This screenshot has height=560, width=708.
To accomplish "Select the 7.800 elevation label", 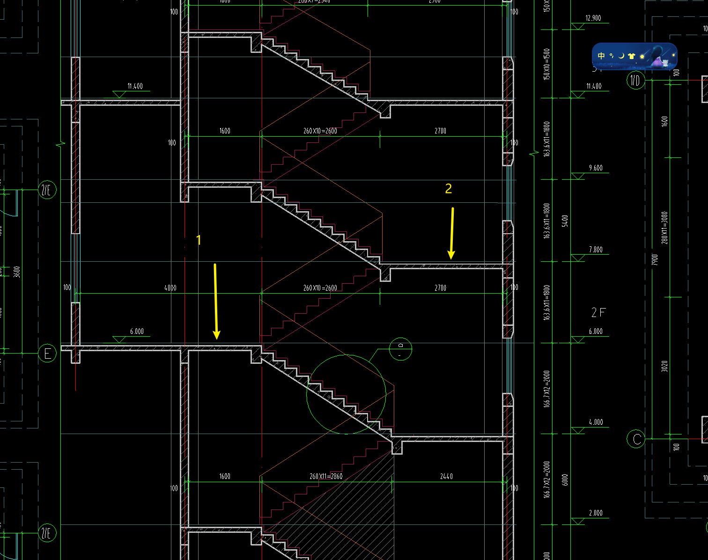I will click(596, 250).
